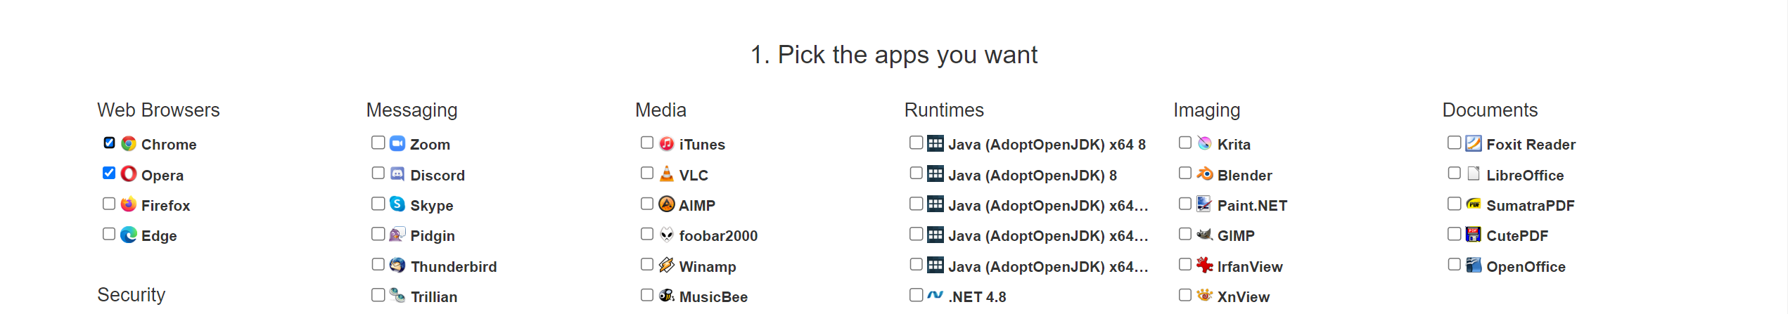
Task: Click the SumatraPDF label
Action: pyautogui.click(x=1530, y=206)
